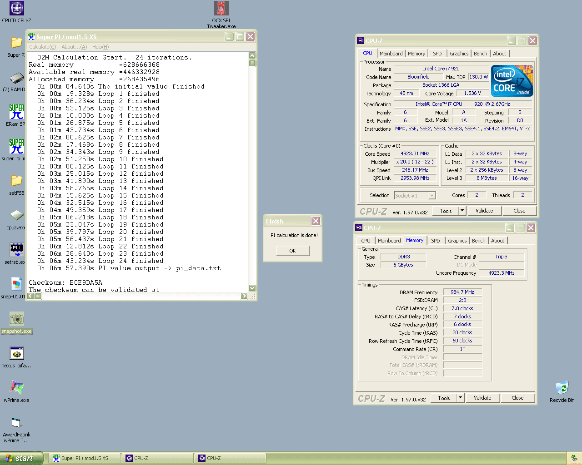This screenshot has height=465, width=582.
Task: Click Validate in the upper CPU-Z window
Action: pos(484,211)
